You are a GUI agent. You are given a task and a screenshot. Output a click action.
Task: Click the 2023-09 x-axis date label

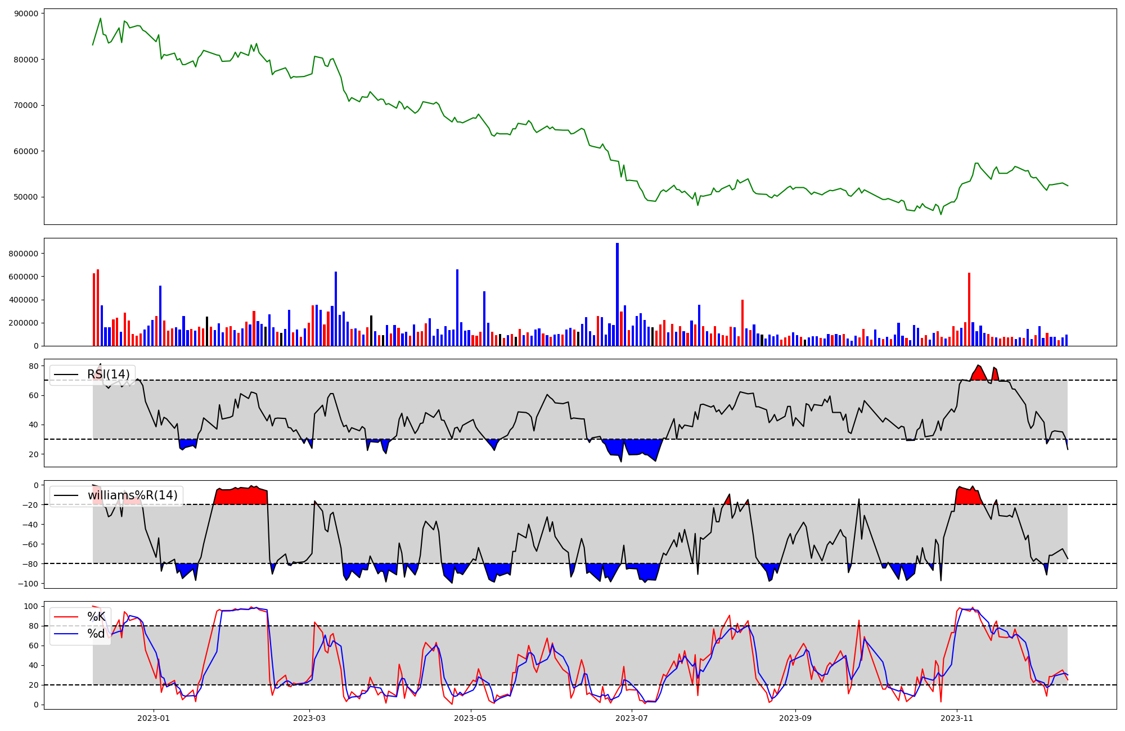[x=795, y=718]
